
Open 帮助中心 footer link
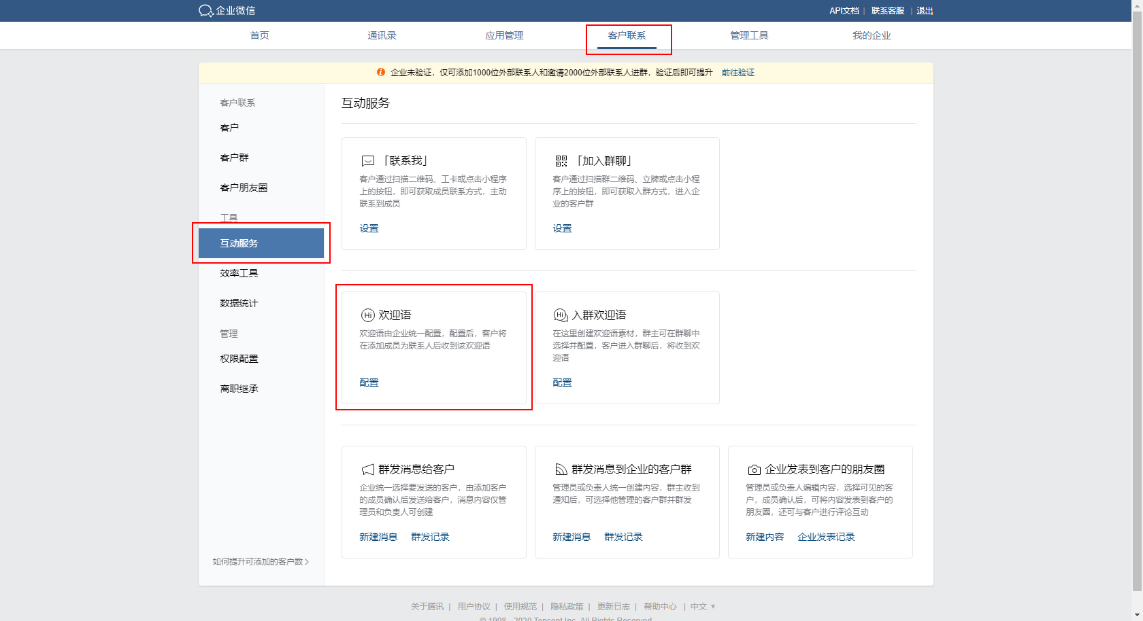660,607
